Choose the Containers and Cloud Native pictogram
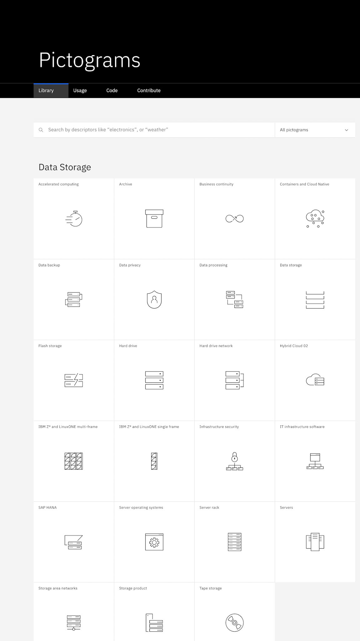Viewport: 360px width, 641px height. 315,218
